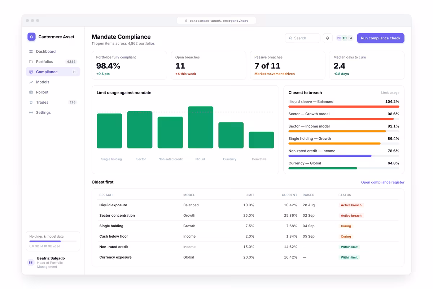Click the search magnifier icon
This screenshot has width=433, height=289.
pyautogui.click(x=290, y=38)
